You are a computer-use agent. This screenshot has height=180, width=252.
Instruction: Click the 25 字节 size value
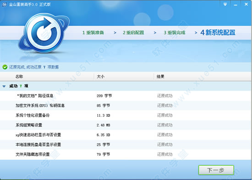[x=104, y=145]
